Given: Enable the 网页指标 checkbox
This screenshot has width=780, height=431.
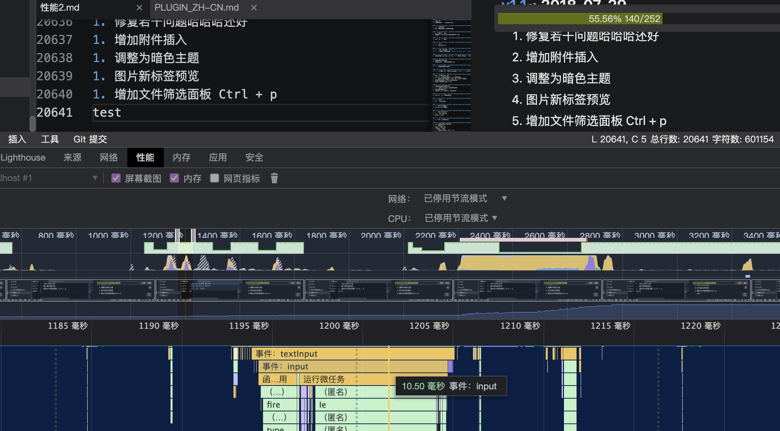Looking at the screenshot, I should [x=215, y=178].
